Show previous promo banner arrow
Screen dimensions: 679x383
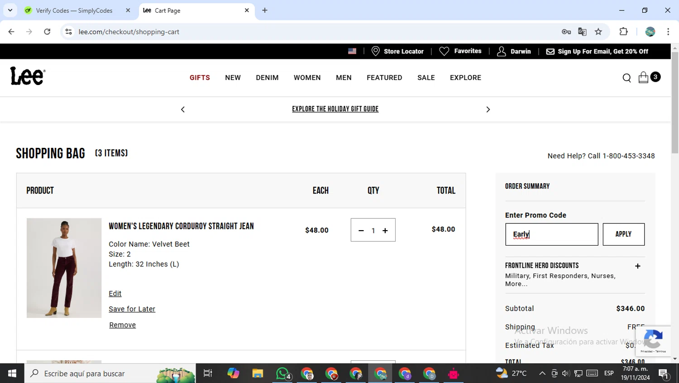[183, 109]
